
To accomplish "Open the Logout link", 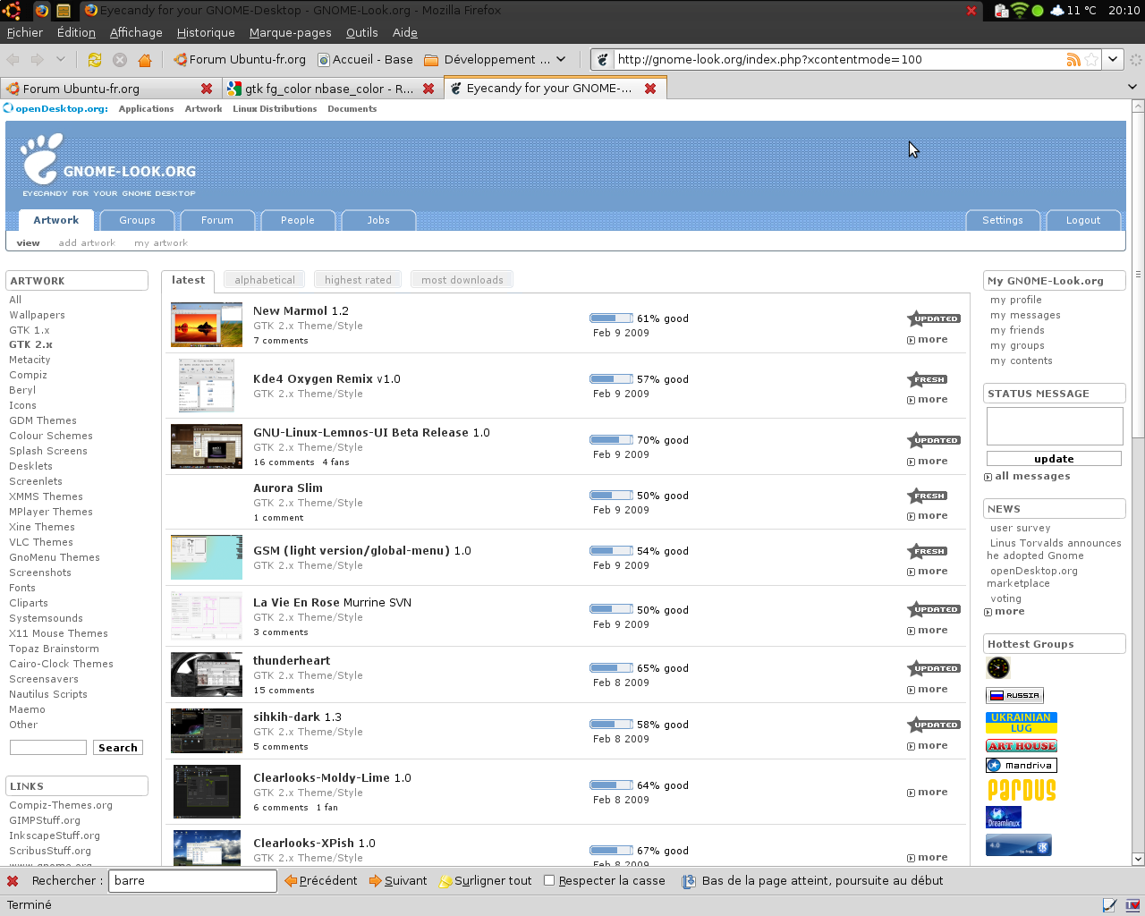I will pyautogui.click(x=1083, y=220).
